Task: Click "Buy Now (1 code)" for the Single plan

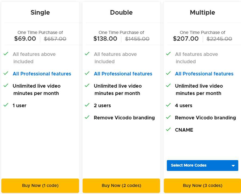Action: click(x=40, y=186)
